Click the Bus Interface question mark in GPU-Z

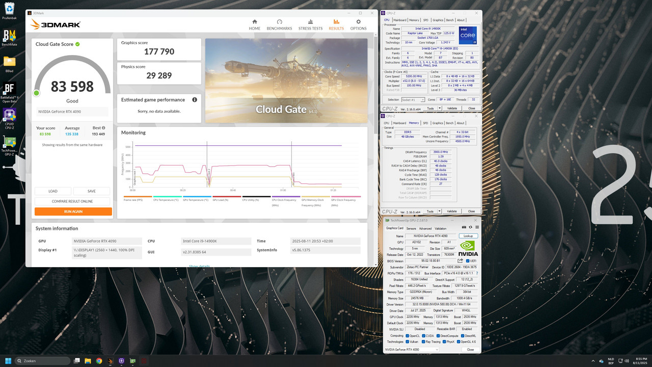point(476,273)
